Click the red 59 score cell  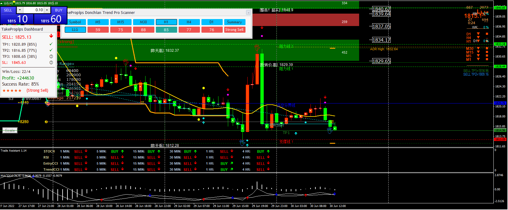(x=98, y=30)
